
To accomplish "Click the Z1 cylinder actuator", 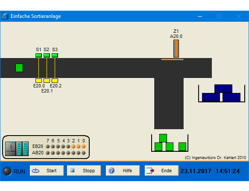I will (176, 49).
